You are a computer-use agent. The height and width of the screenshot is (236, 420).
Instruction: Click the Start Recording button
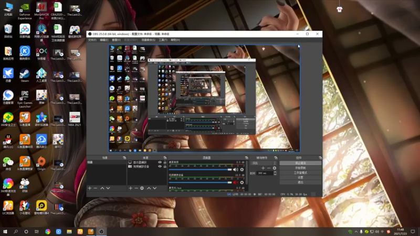[x=300, y=168]
